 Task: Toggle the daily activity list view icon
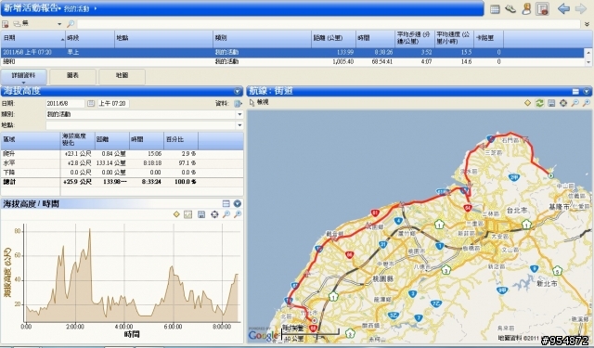click(495, 9)
